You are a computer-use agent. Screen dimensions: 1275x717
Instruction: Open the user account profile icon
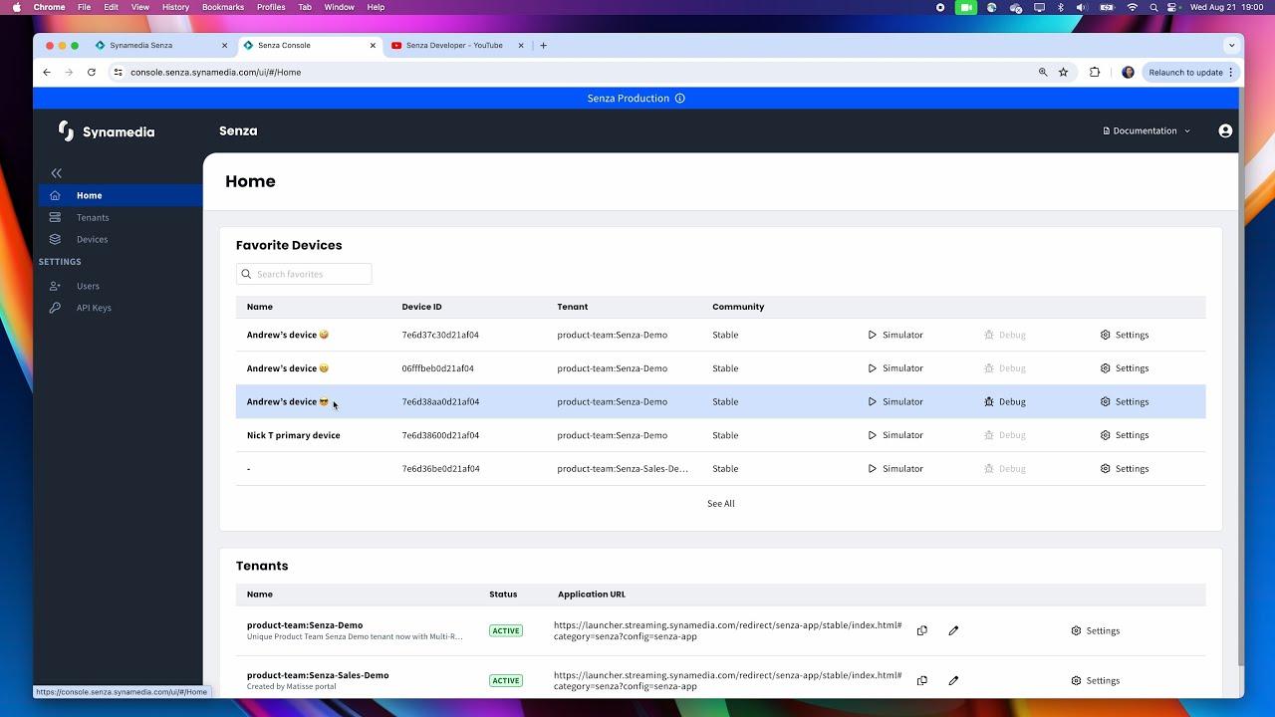[x=1225, y=130]
